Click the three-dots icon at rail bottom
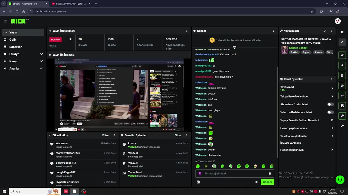This screenshot has height=195, width=348. click(x=342, y=126)
